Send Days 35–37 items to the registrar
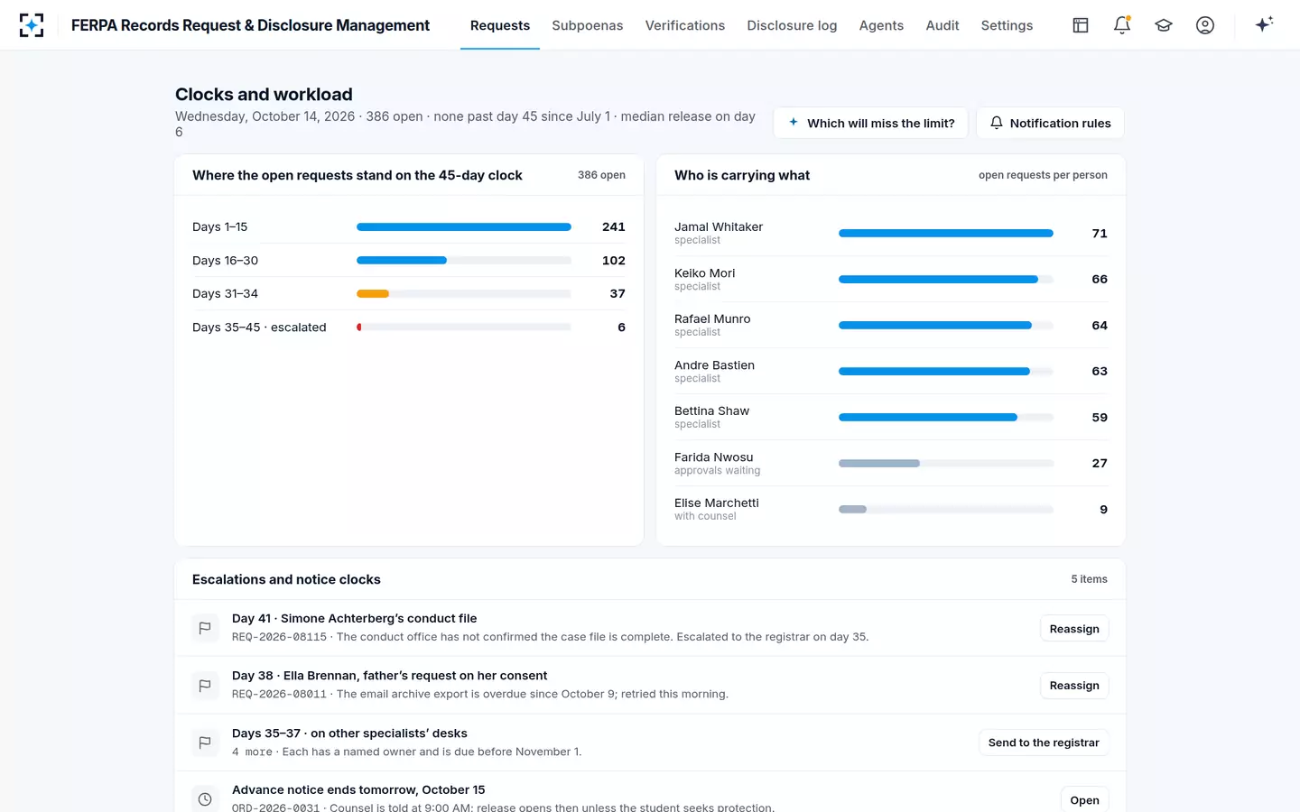 coord(1044,743)
